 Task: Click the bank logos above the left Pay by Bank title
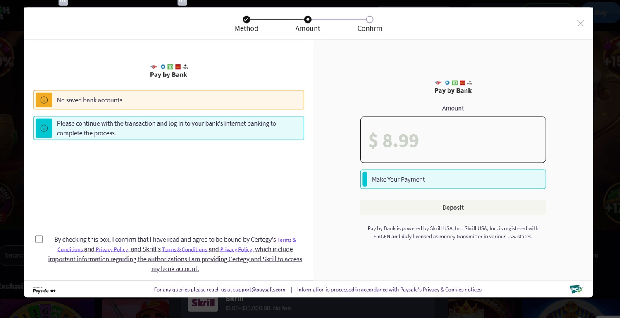tap(169, 66)
